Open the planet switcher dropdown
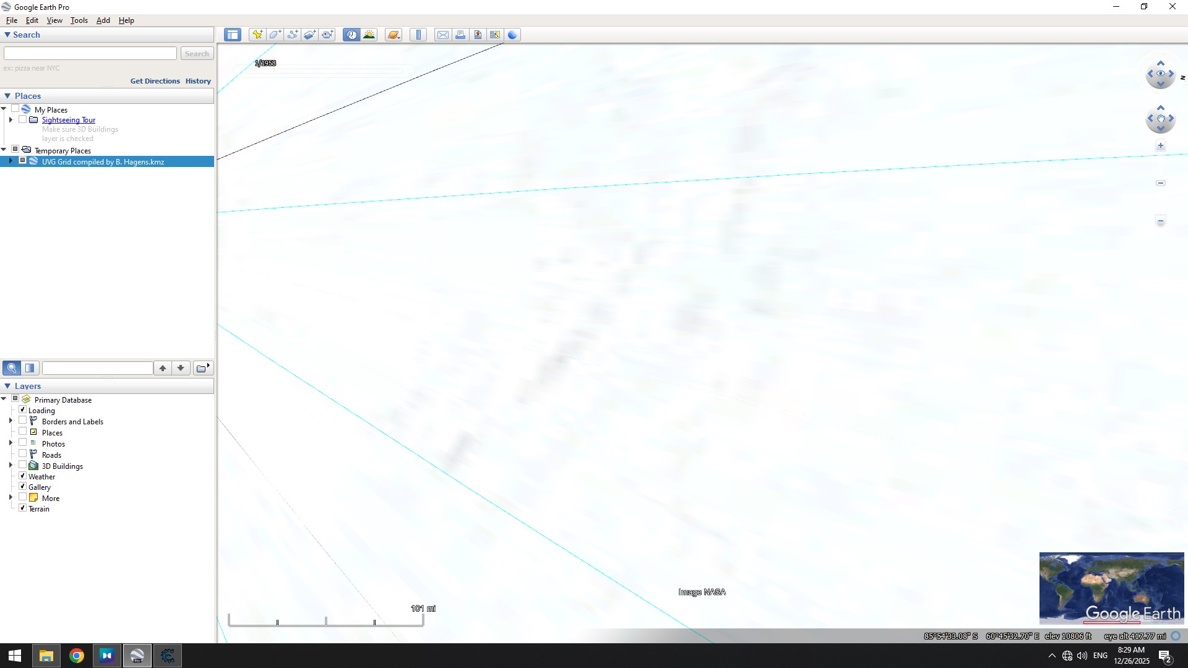 click(x=394, y=35)
